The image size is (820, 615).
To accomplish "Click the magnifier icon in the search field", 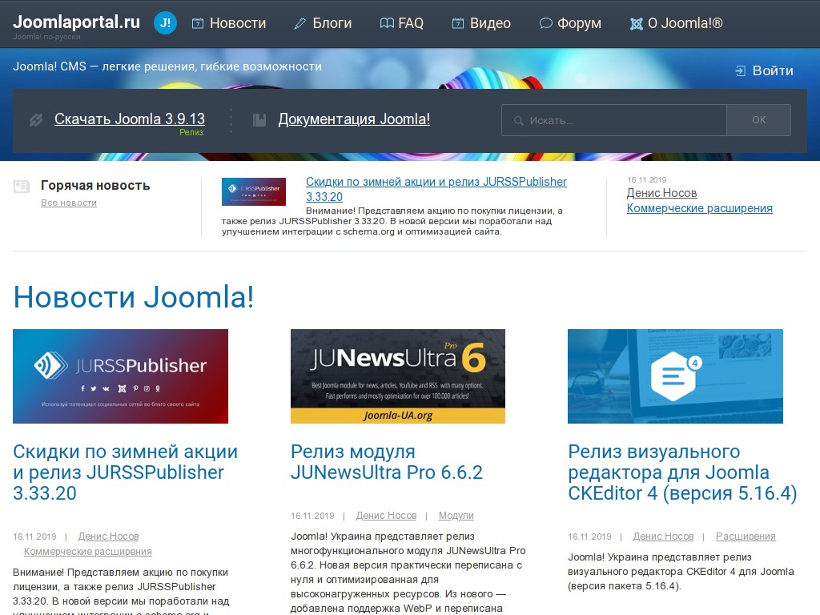I will [518, 121].
